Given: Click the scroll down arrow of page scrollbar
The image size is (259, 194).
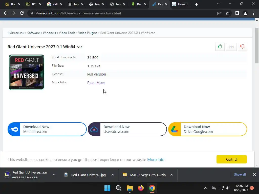Looking at the screenshot, I should pos(257,165).
